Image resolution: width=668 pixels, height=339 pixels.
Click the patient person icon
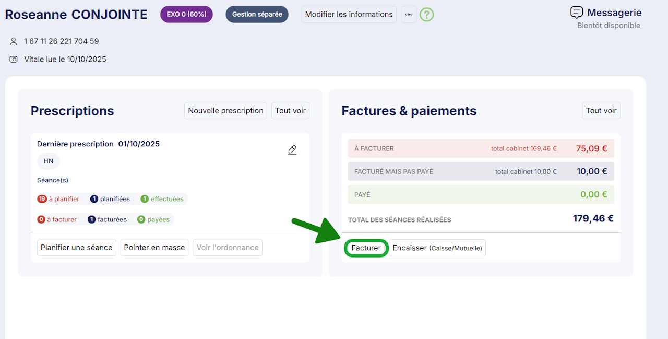click(14, 41)
